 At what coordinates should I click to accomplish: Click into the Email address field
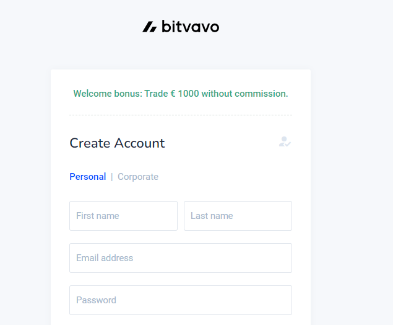(181, 258)
